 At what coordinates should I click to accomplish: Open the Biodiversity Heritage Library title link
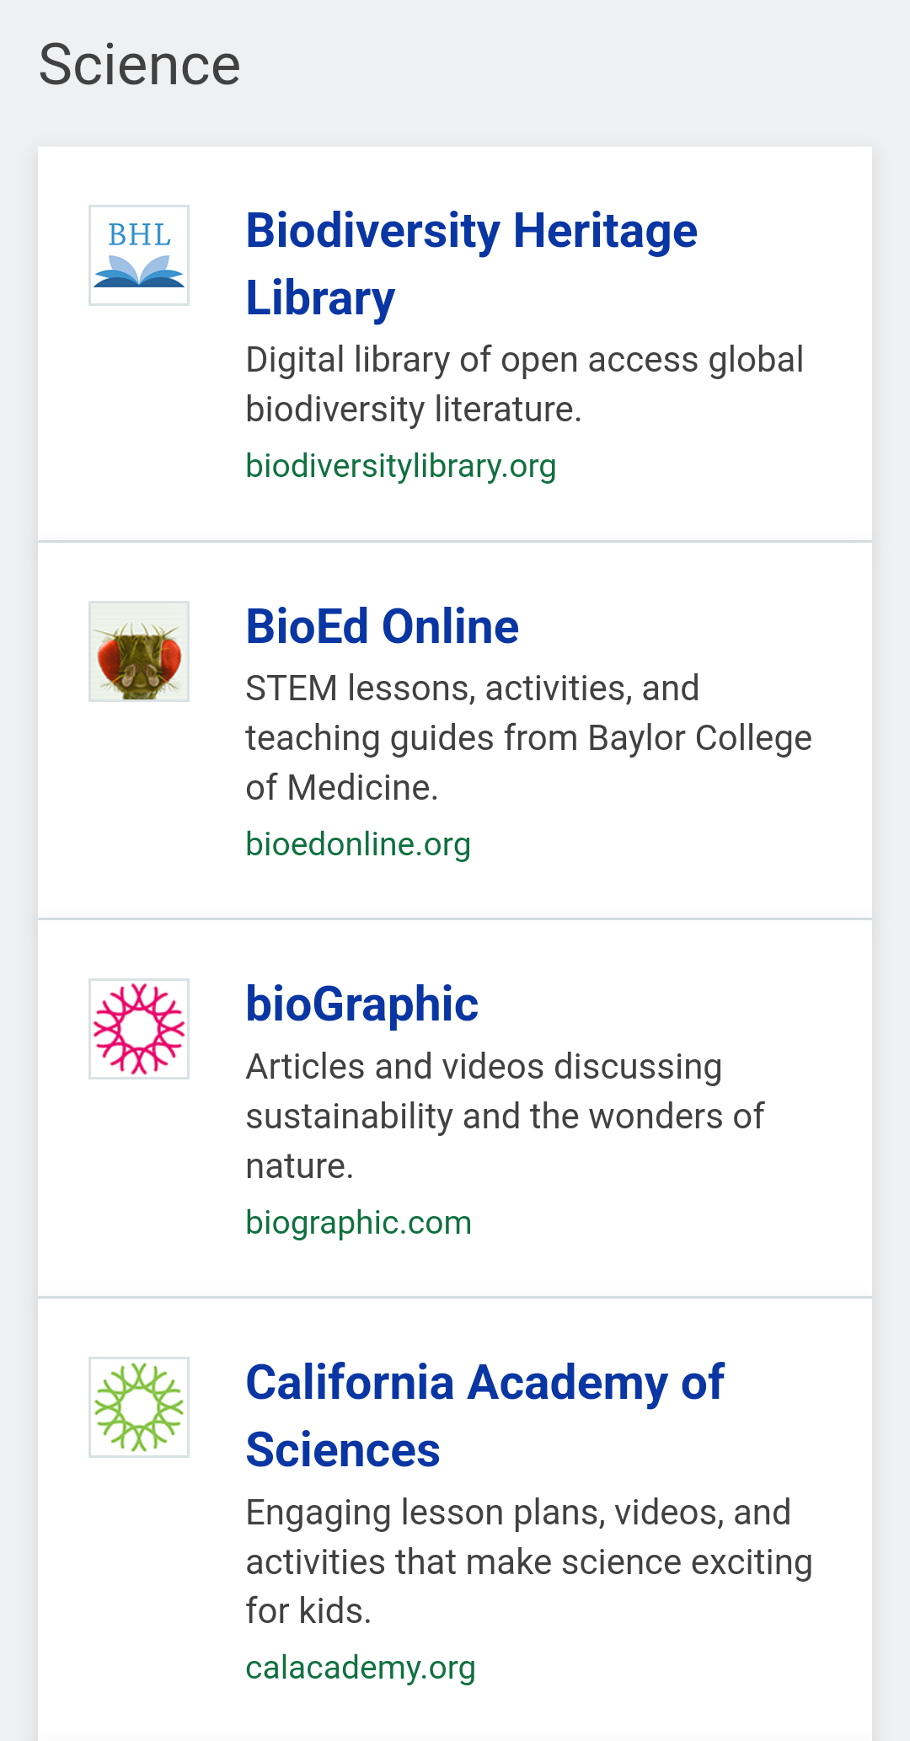click(x=471, y=232)
